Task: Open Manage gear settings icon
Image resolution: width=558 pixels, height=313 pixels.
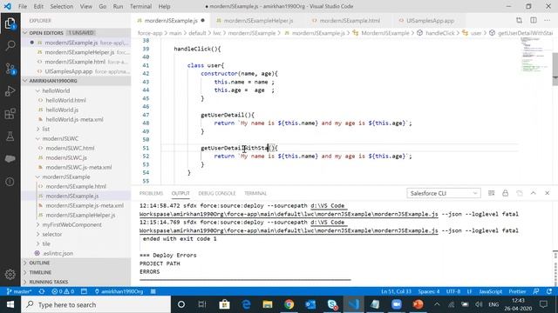Action: click(10, 274)
